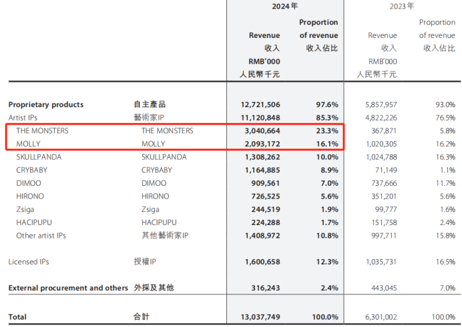Select the Chinese label '自主產品'

[x=150, y=105]
